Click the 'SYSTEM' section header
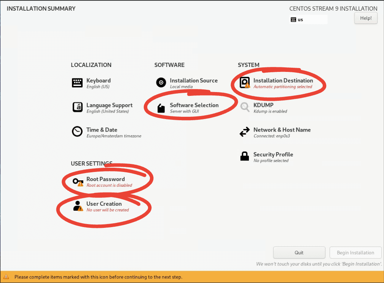 (x=249, y=65)
